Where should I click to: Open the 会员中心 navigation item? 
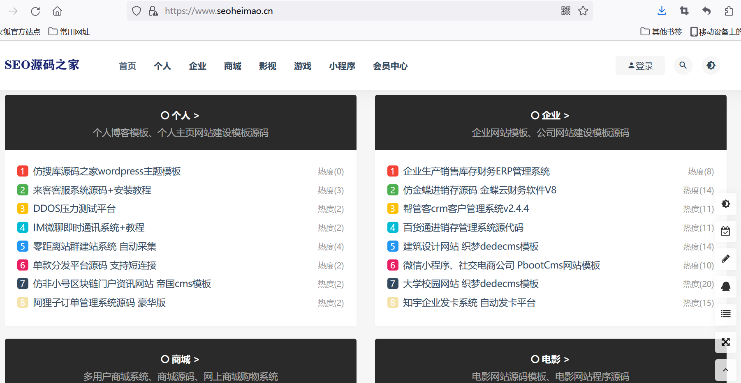390,66
